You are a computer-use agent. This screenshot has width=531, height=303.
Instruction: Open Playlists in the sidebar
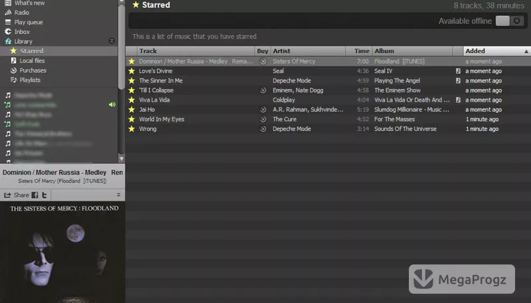(x=25, y=80)
